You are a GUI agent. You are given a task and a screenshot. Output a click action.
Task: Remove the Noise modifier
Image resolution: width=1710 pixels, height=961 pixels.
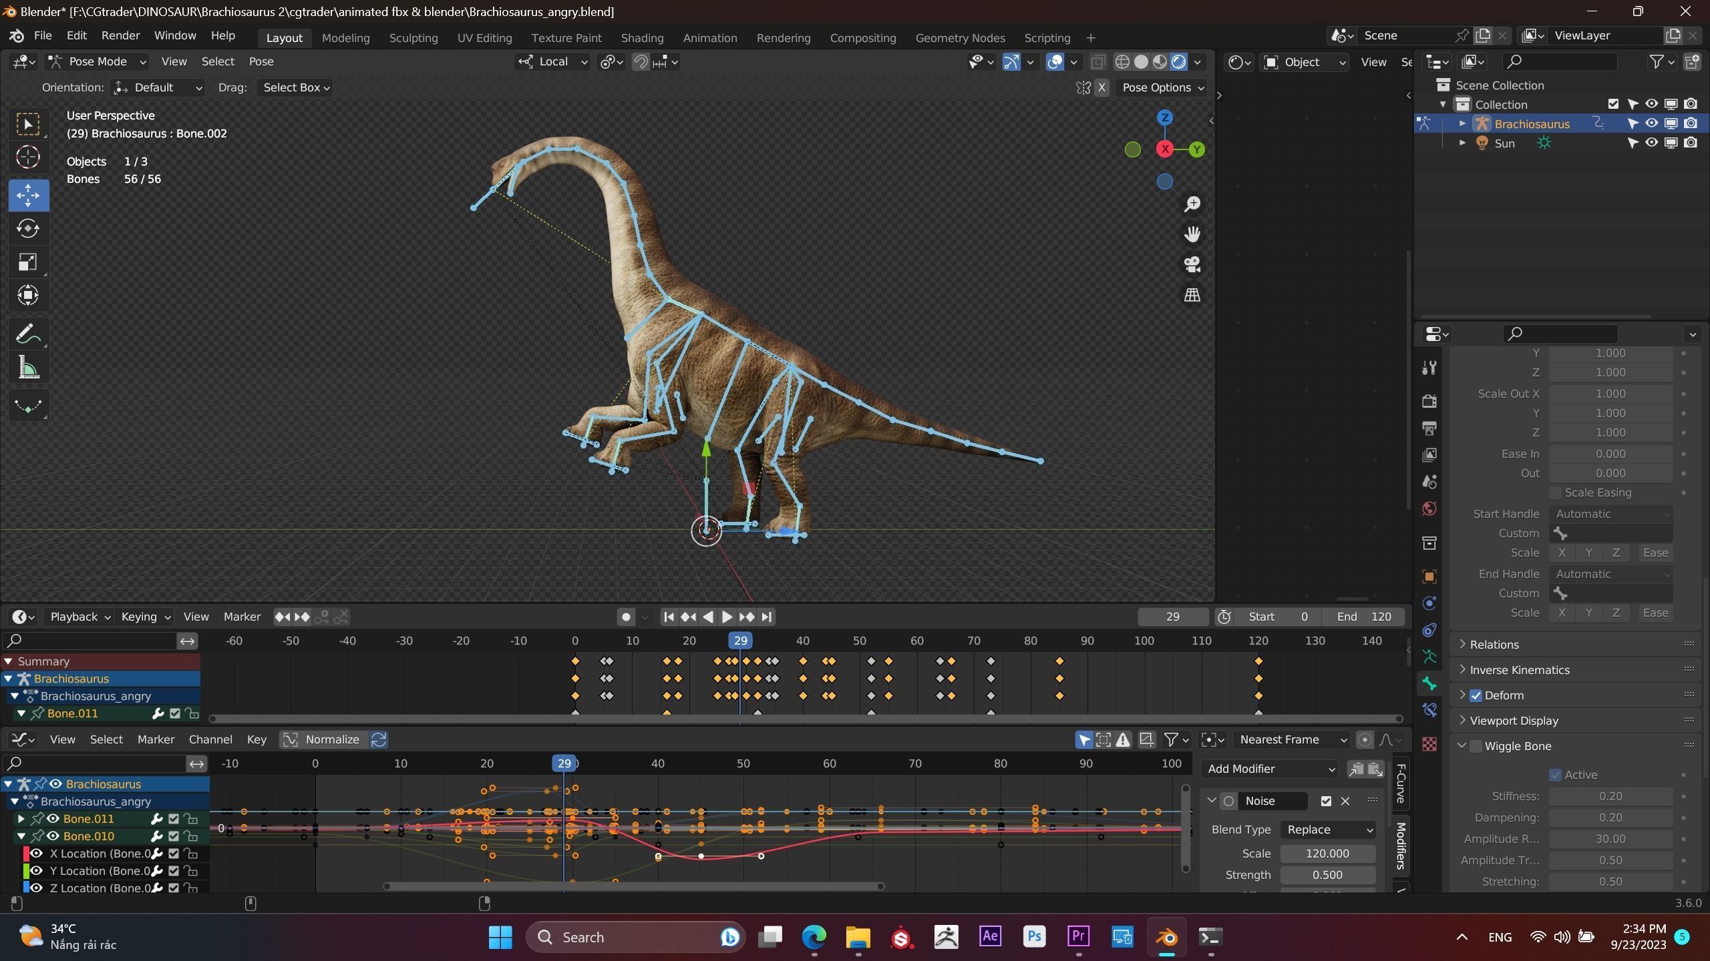(x=1345, y=801)
